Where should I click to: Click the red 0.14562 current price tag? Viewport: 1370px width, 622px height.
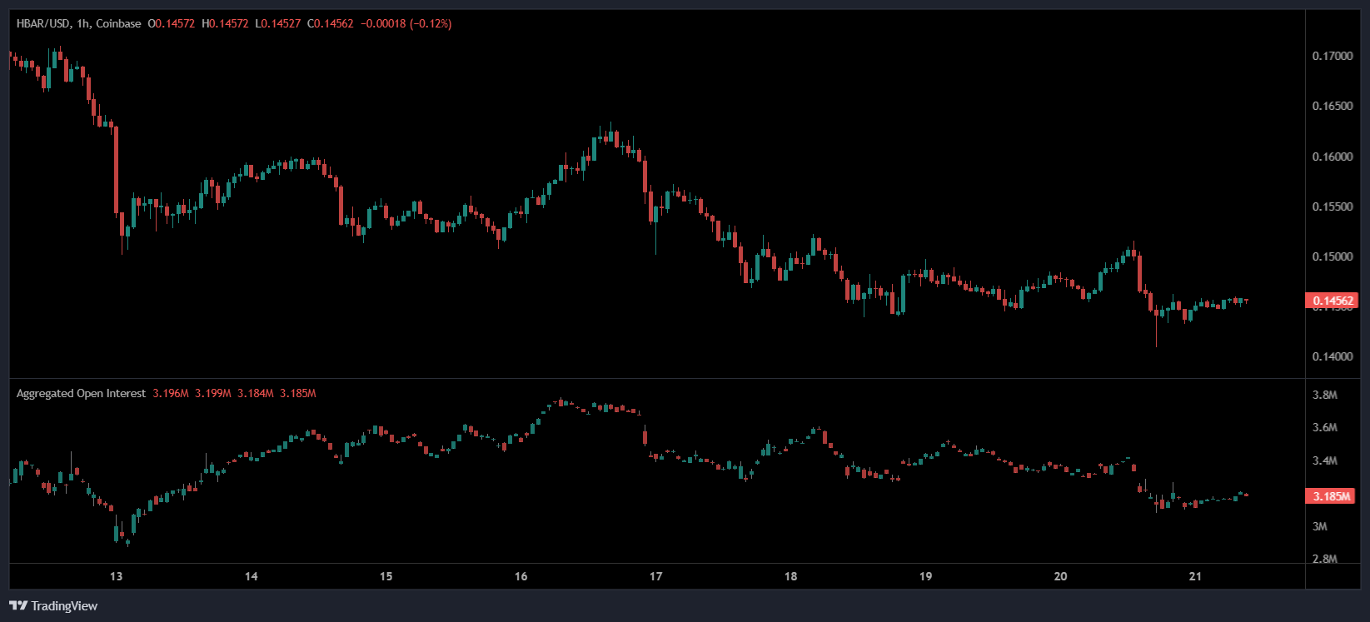point(1331,301)
